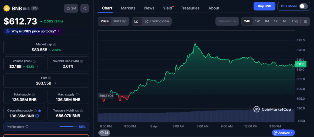
Task: Click the Profile score progress bar
Action: click(68, 127)
